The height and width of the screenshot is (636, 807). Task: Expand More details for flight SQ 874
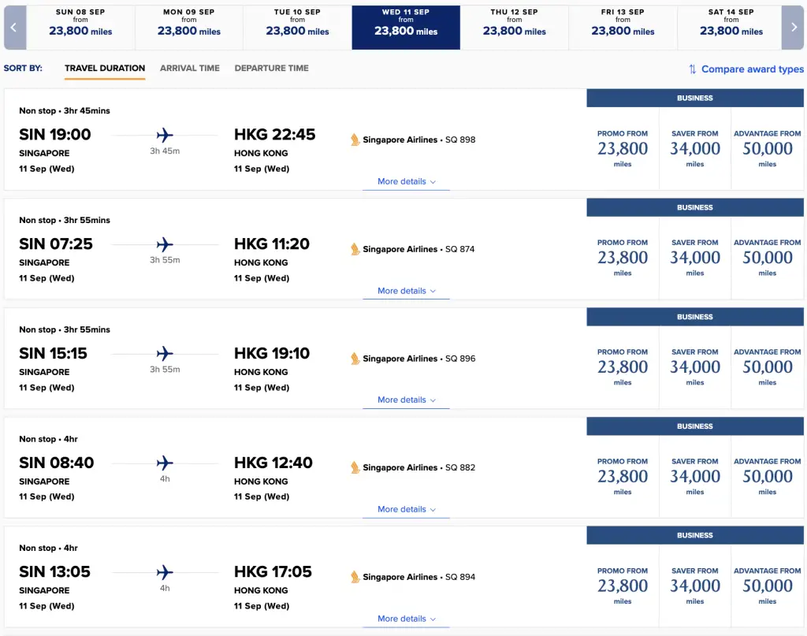406,291
